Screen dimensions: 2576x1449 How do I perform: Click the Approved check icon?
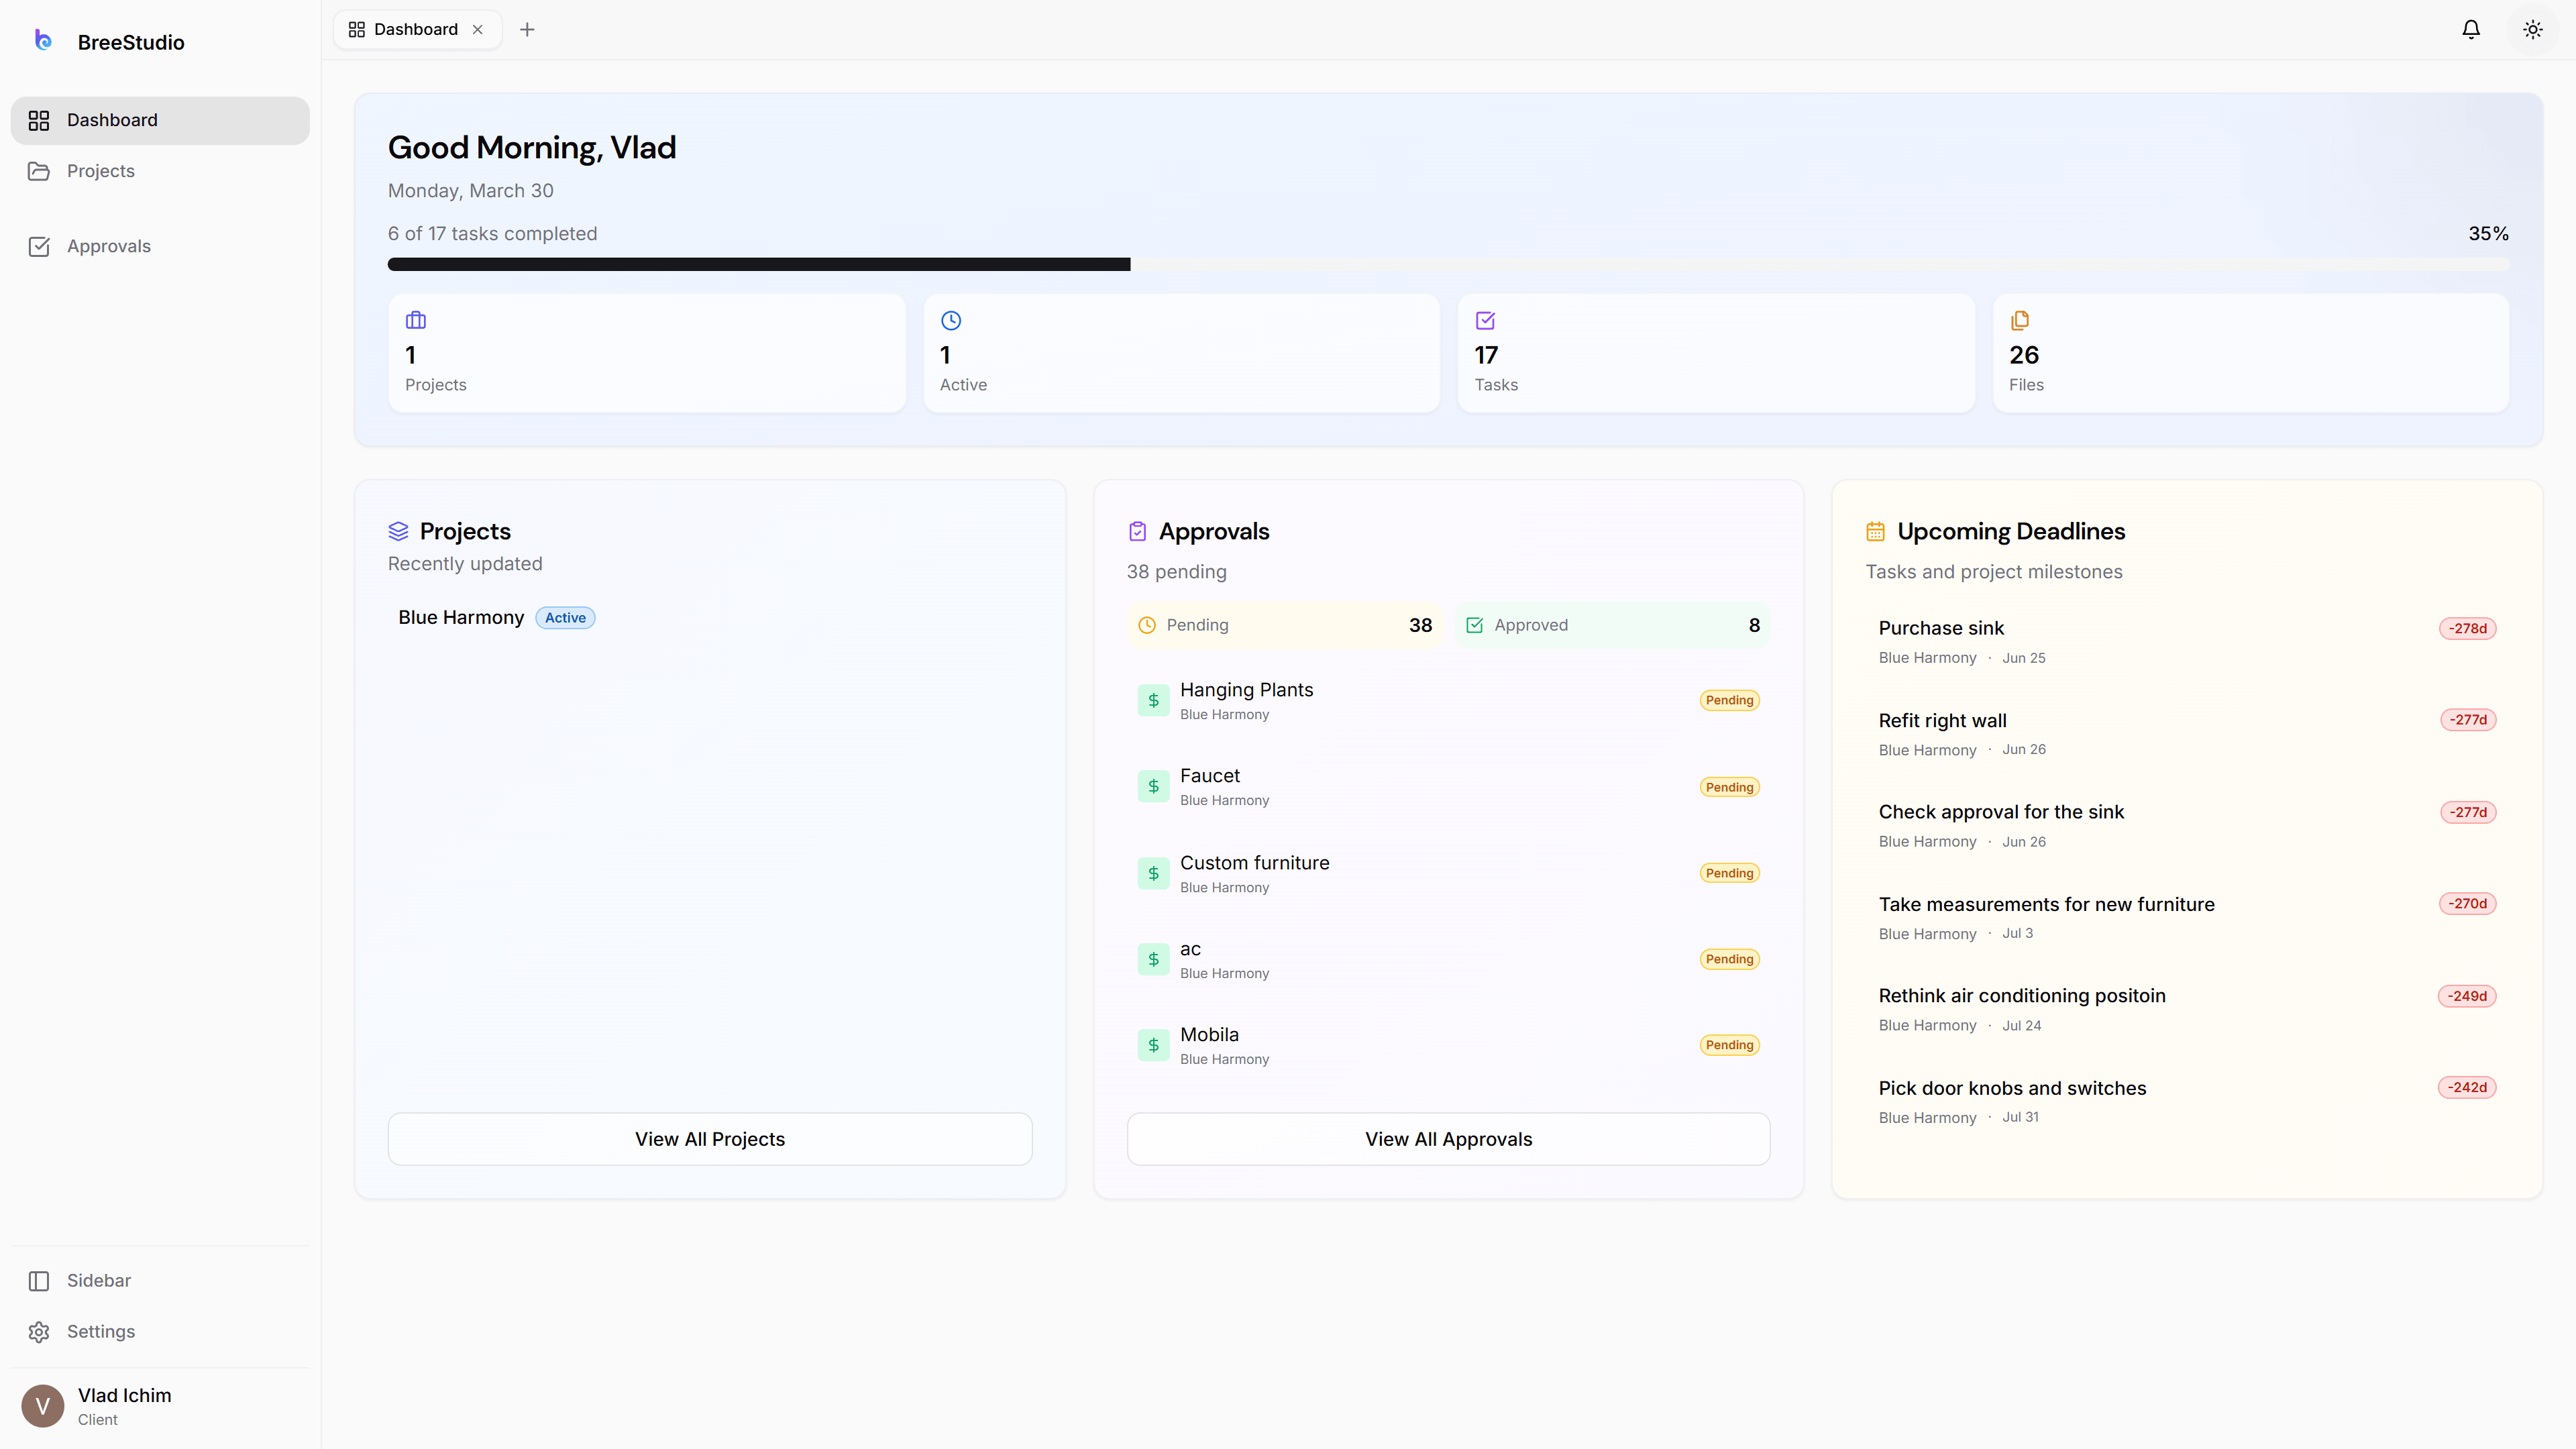click(1474, 625)
